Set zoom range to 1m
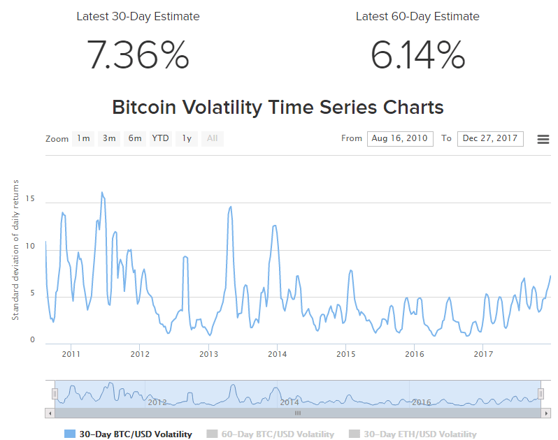The width and height of the screenshot is (558, 440). 83,138
